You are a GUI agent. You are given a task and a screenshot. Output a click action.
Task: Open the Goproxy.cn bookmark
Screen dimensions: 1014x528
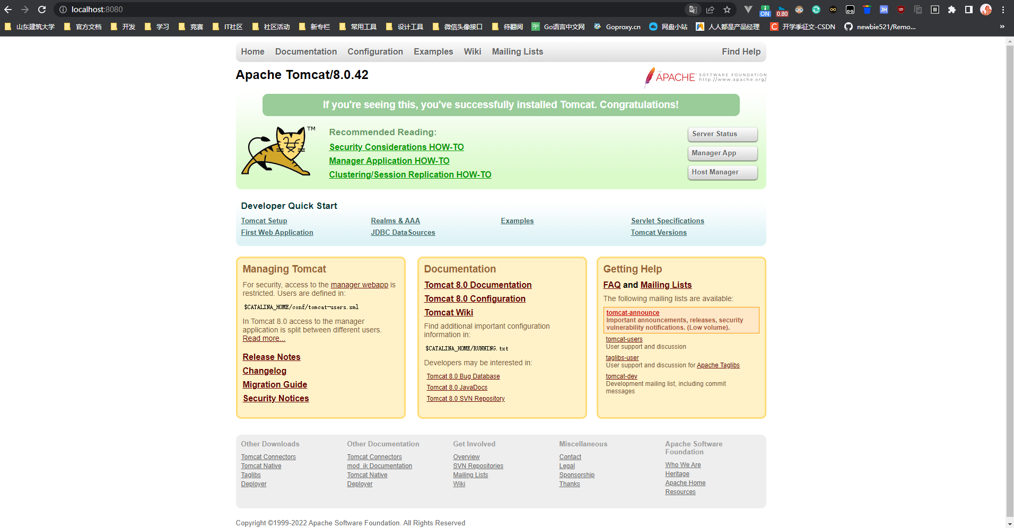click(x=617, y=27)
